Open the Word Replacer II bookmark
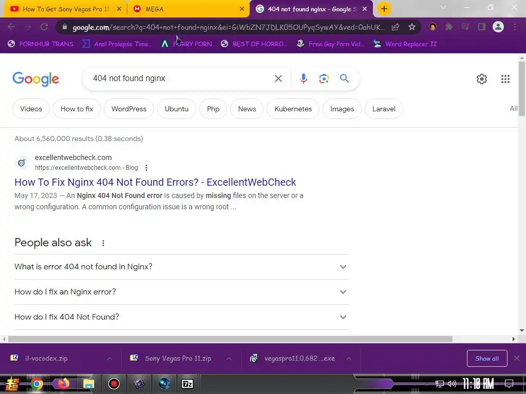Viewport: 526px width, 394px height. [x=406, y=44]
